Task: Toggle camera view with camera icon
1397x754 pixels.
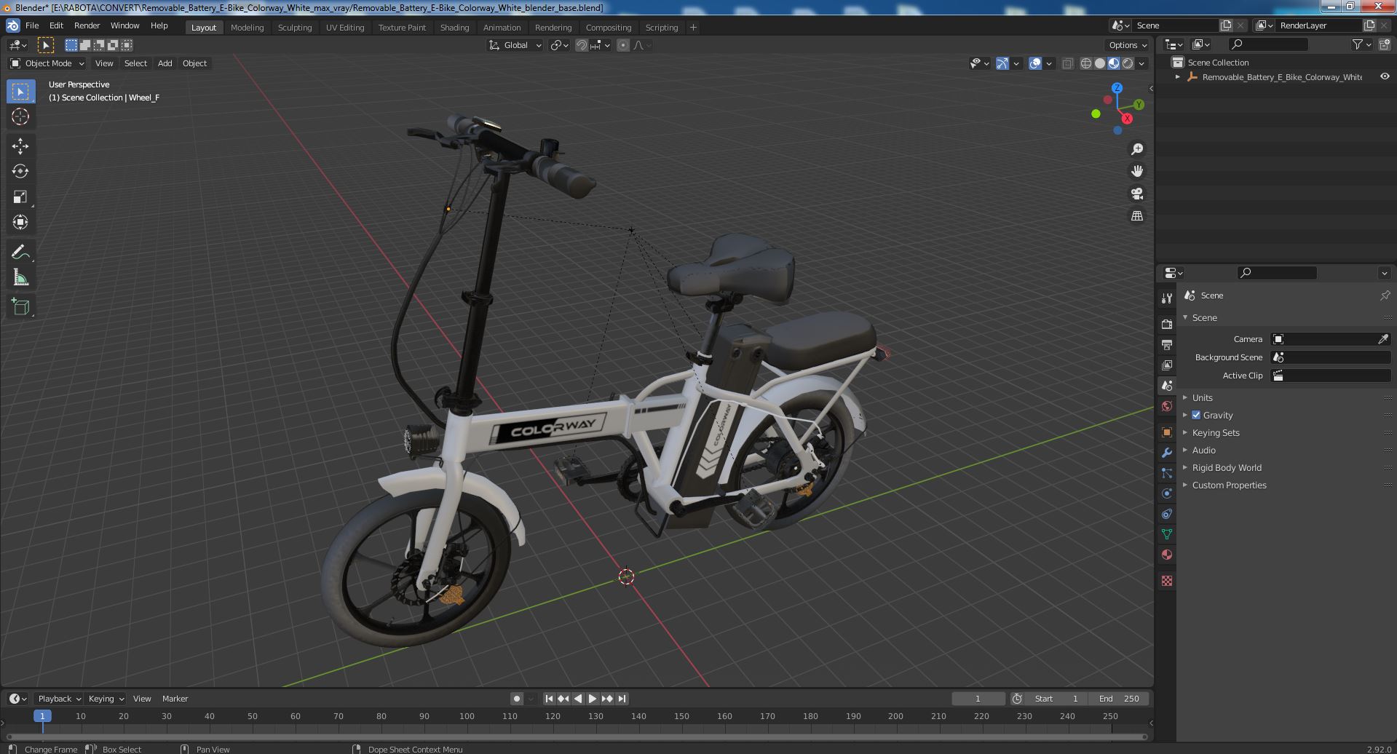Action: (1136, 194)
